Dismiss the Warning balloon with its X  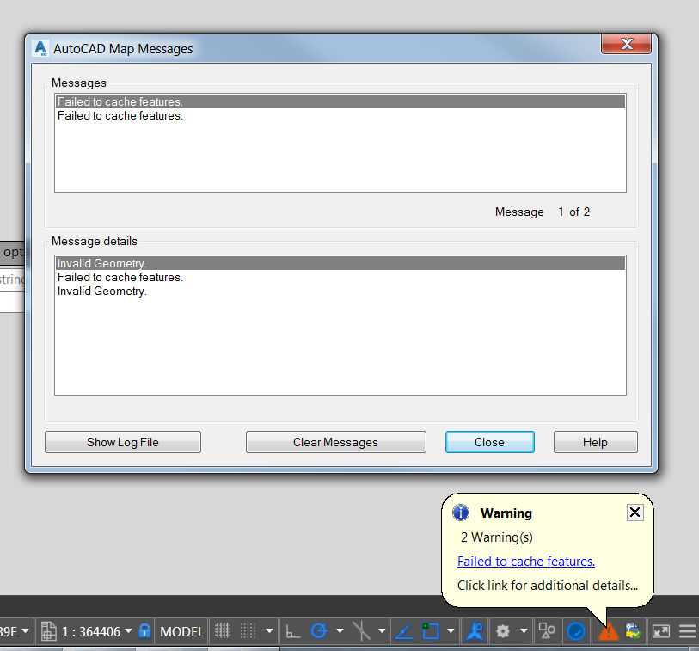[635, 513]
